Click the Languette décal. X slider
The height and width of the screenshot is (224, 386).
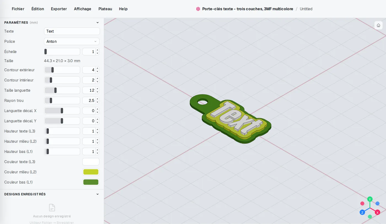[62, 111]
